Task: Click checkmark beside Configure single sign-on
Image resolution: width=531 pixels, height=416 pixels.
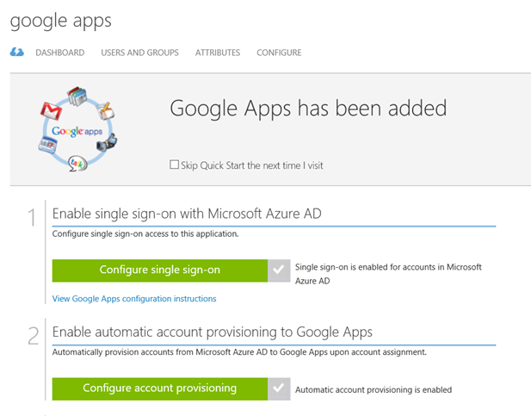Action: pyautogui.click(x=279, y=270)
